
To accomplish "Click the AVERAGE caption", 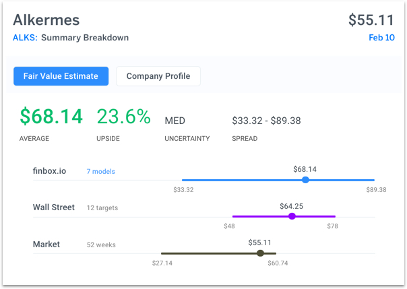I will (34, 139).
